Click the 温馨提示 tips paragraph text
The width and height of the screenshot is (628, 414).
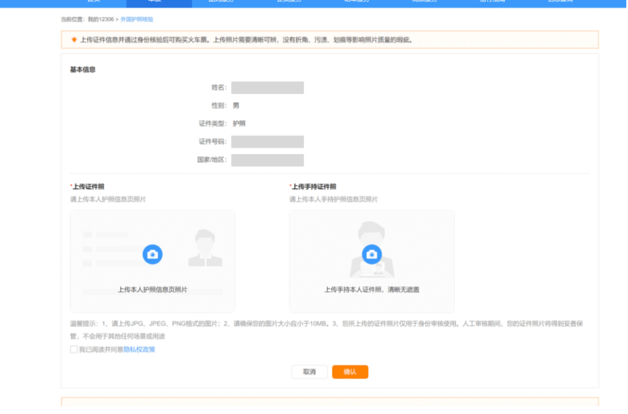pos(326,330)
